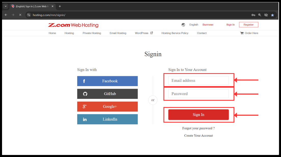281x157 pixels.
Task: Sign in with the GitHub button
Action: [x=108, y=94]
